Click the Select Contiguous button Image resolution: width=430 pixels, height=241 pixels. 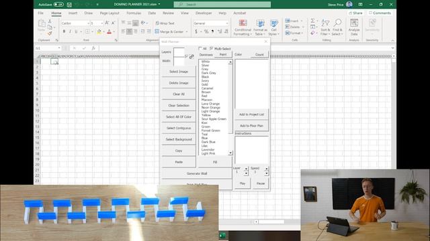[179, 128]
